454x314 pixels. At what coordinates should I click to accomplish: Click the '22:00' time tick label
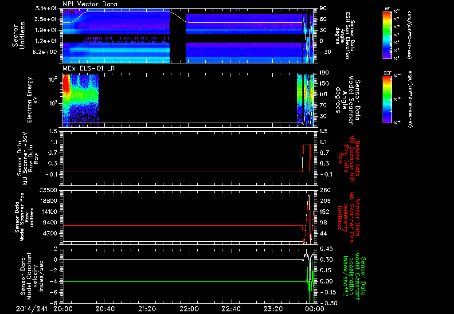click(189, 309)
